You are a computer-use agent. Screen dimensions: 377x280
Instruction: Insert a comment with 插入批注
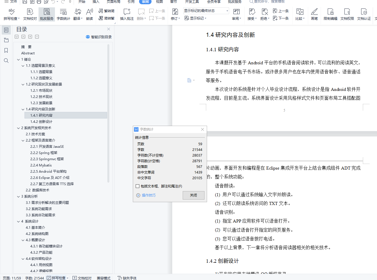coord(127,14)
